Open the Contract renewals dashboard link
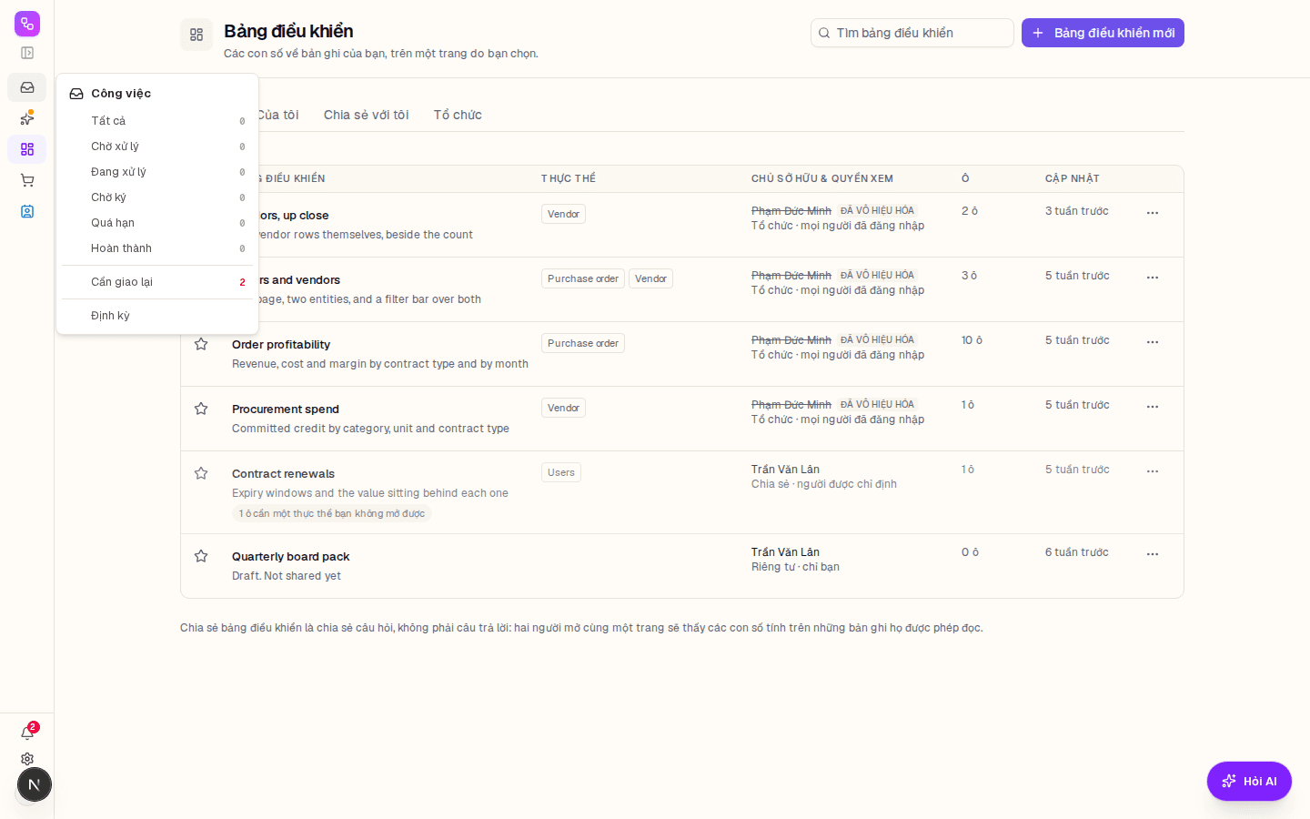 283,474
